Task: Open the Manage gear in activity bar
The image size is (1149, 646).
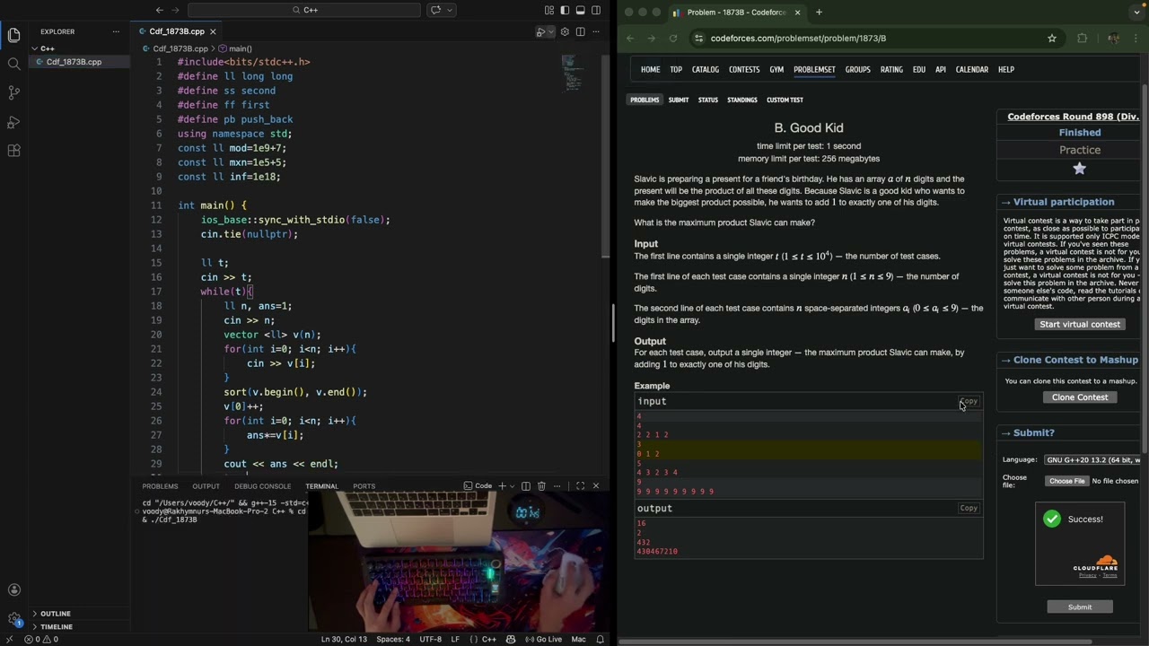Action: tap(13, 618)
